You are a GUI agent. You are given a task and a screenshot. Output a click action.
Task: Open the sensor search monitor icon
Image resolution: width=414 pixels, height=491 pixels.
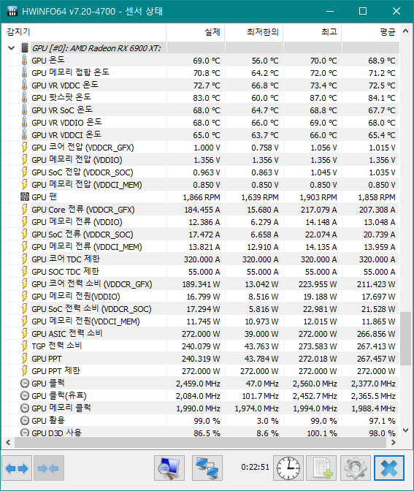click(169, 468)
